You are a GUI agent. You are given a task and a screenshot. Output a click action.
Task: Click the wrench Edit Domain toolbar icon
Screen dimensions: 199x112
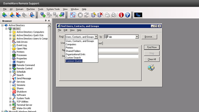[12, 15]
